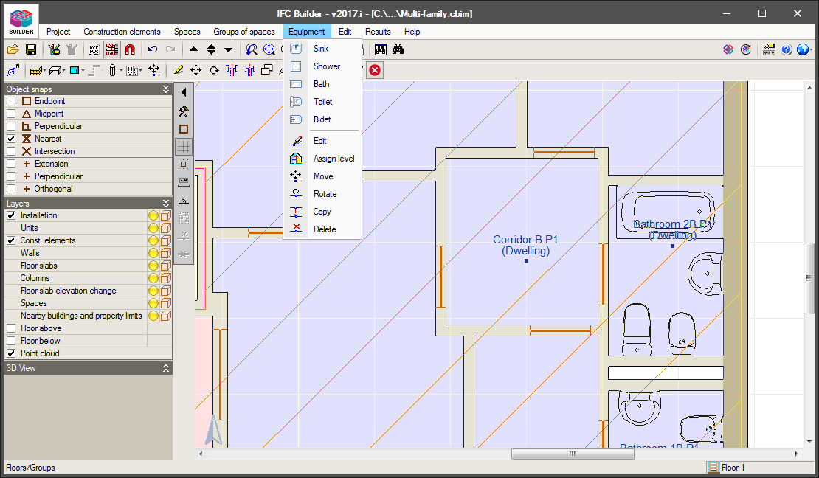819x478 pixels.
Task: Click the Rotate entry in the Equipment menu
Action: coord(325,194)
